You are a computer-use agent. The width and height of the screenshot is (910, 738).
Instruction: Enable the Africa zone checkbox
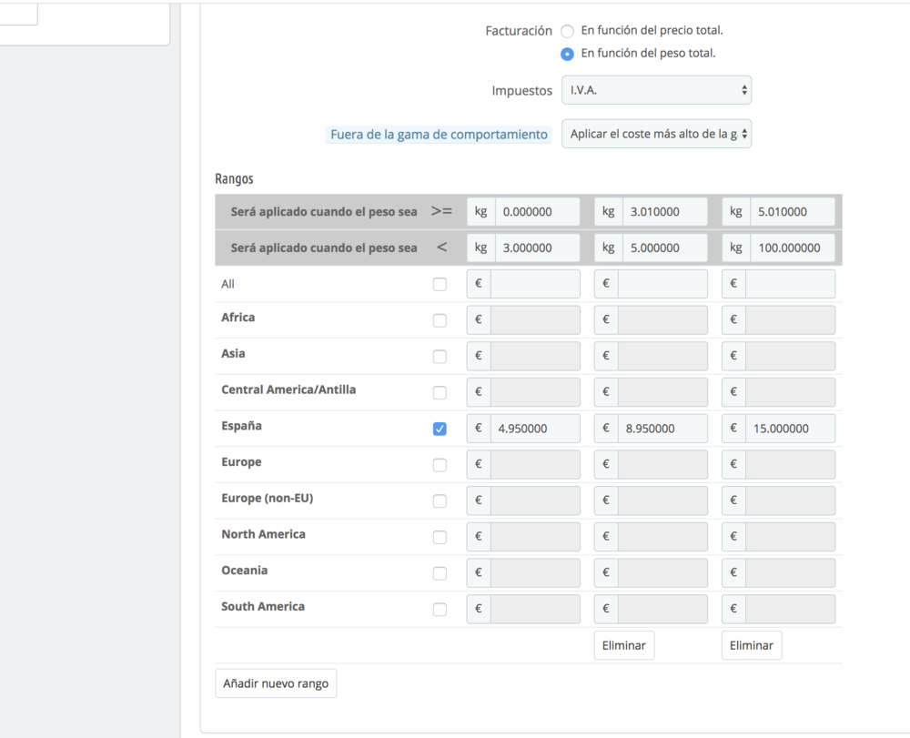440,320
